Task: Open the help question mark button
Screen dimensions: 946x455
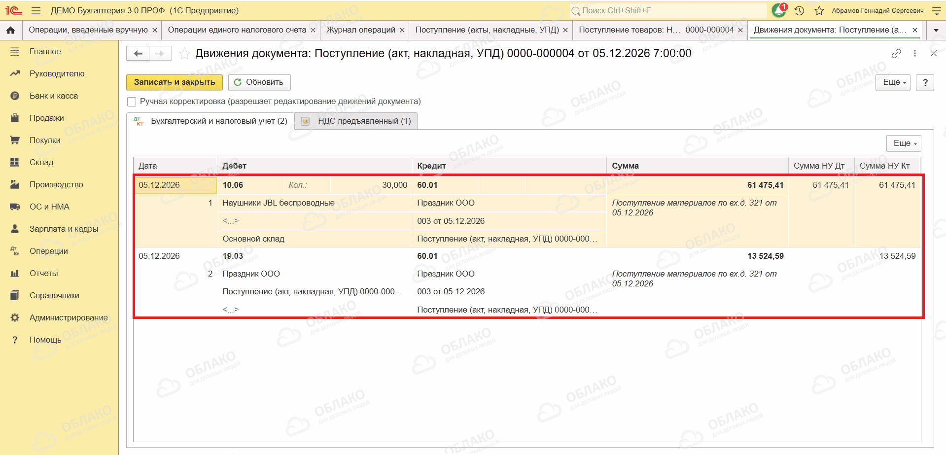Action: tap(925, 82)
